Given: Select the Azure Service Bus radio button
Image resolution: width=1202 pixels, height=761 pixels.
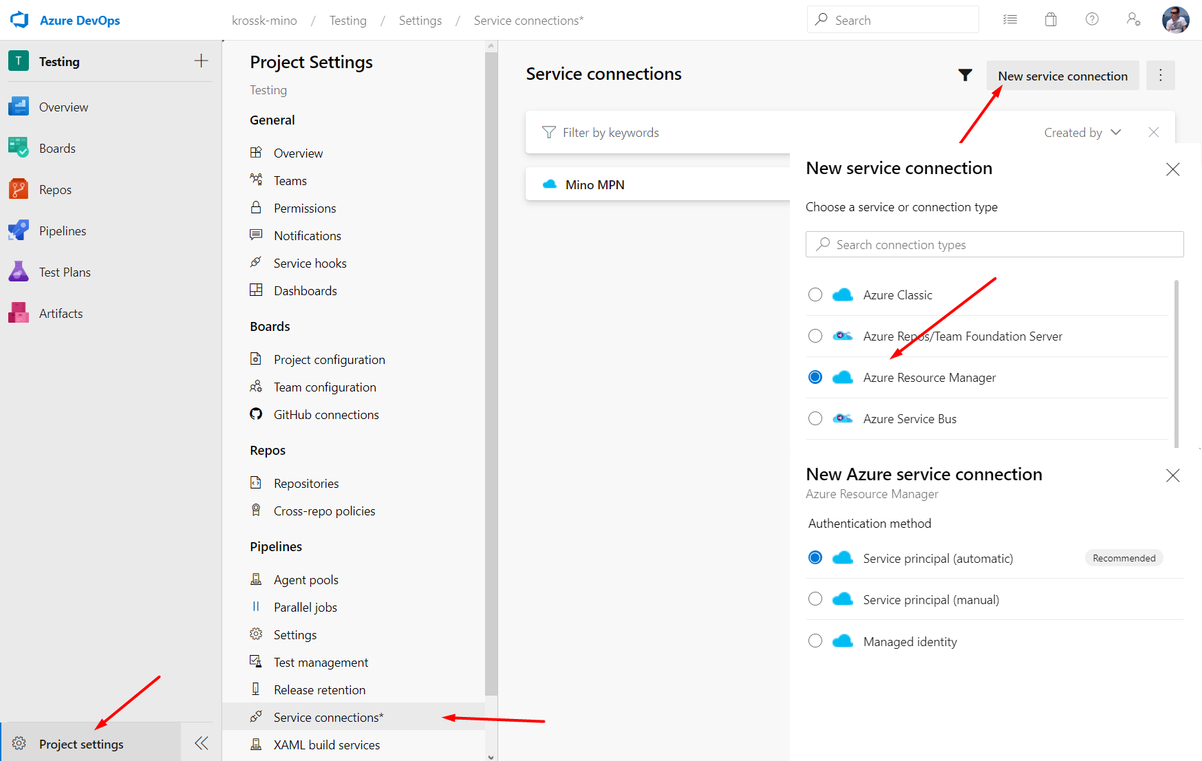Looking at the screenshot, I should click(x=815, y=418).
